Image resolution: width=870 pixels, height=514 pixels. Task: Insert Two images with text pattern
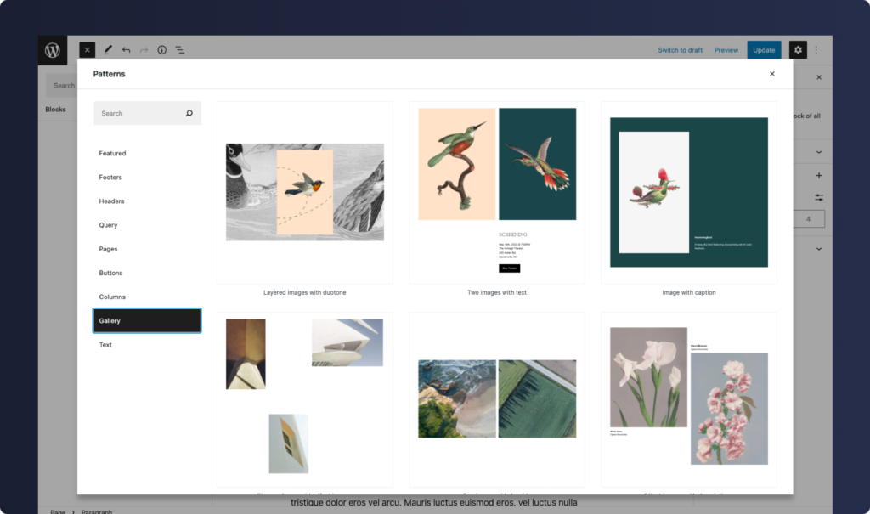tap(496, 193)
